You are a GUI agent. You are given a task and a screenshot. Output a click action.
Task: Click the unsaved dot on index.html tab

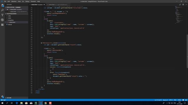pyautogui.click(x=44, y=5)
